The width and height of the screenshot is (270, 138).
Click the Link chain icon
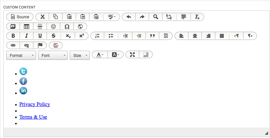(13, 45)
